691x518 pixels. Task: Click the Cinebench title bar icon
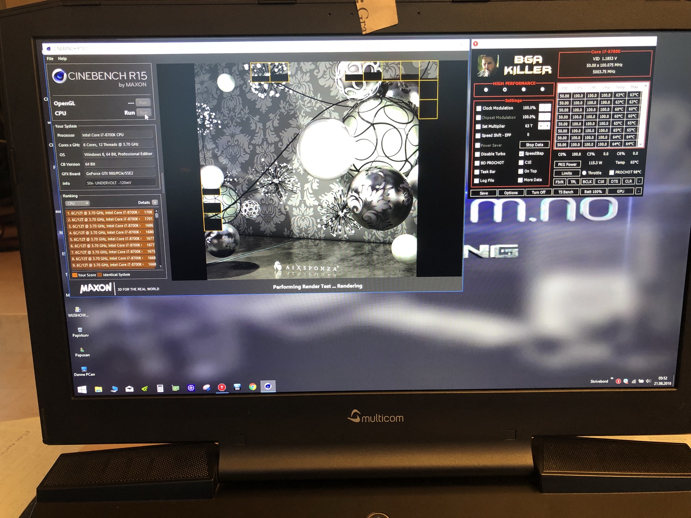[x=49, y=49]
